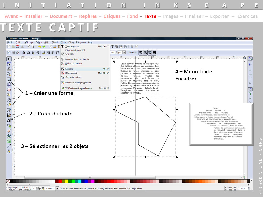Select the Selector arrow tool

pos(9,59)
